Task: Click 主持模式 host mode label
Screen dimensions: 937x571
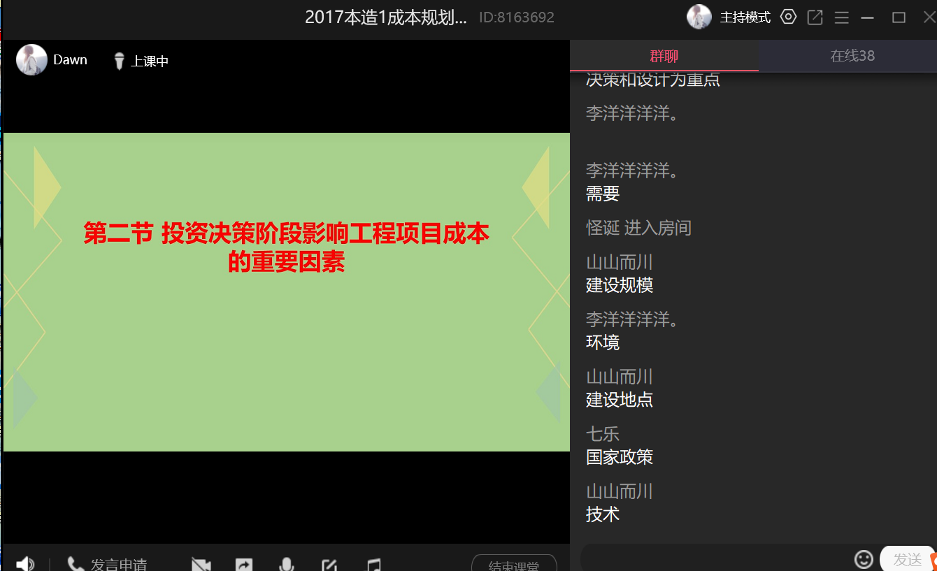Action: (745, 17)
